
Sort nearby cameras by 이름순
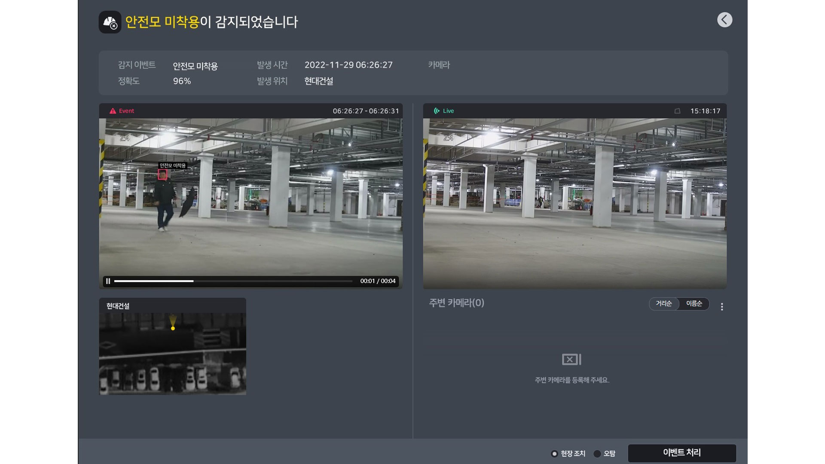tap(694, 304)
